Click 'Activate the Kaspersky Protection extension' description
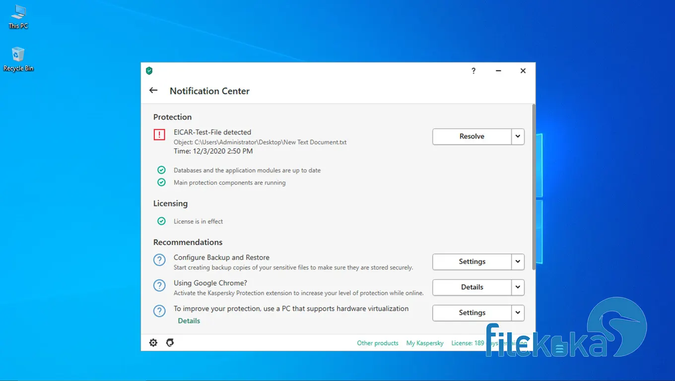Image resolution: width=675 pixels, height=381 pixels. tap(299, 293)
